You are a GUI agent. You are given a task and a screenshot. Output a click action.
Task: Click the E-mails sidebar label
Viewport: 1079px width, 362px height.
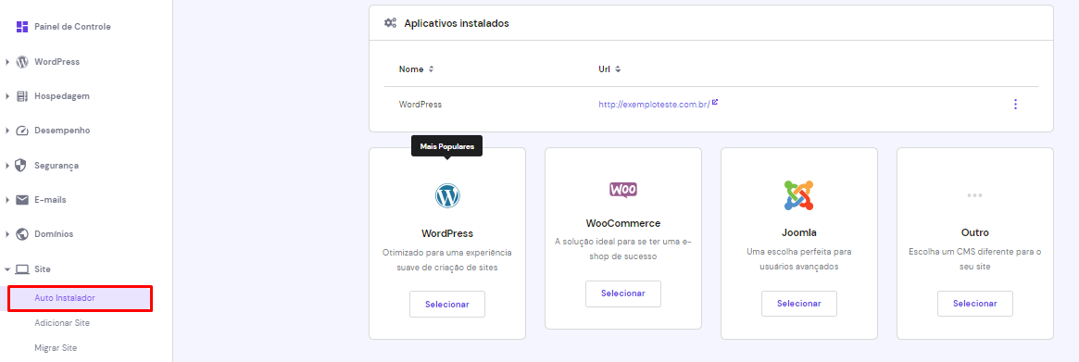click(x=50, y=200)
